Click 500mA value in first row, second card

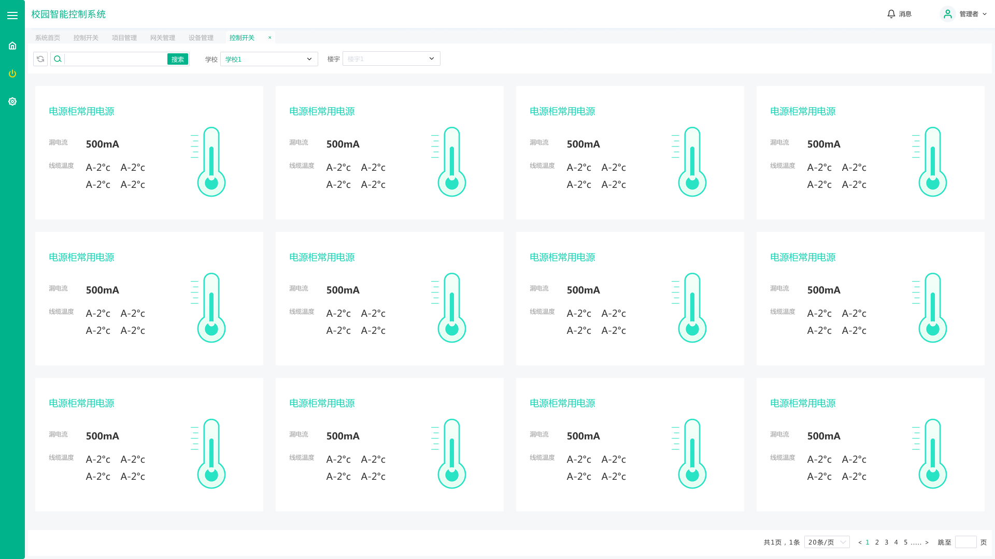[x=343, y=144]
